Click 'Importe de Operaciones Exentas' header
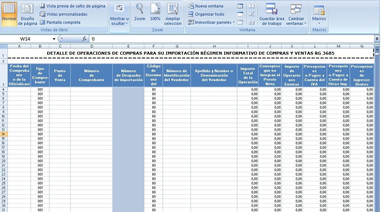This screenshot has height=212, width=381. coord(292,75)
